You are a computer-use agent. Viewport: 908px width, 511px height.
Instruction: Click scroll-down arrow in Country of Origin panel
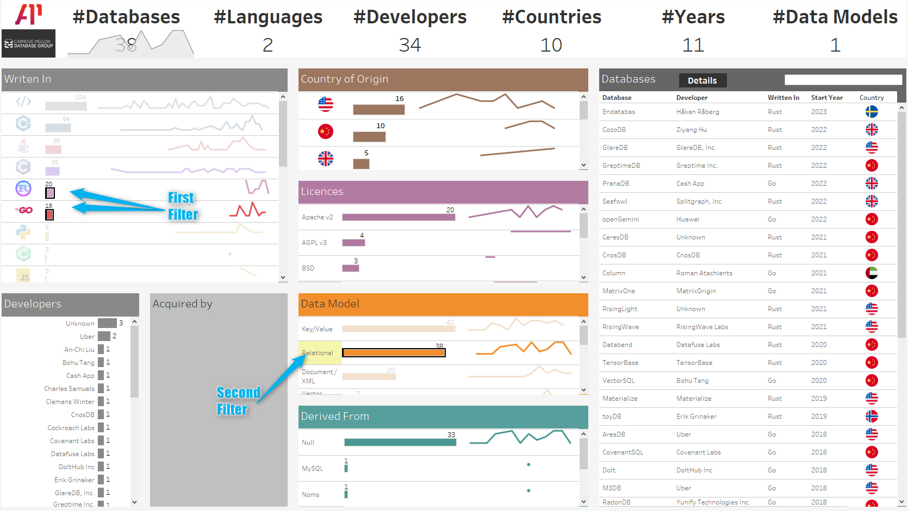click(x=583, y=165)
